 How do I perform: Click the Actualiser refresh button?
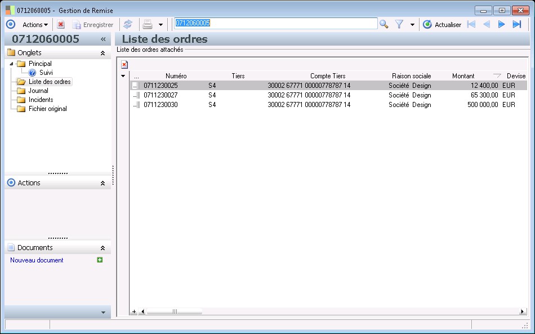click(442, 25)
